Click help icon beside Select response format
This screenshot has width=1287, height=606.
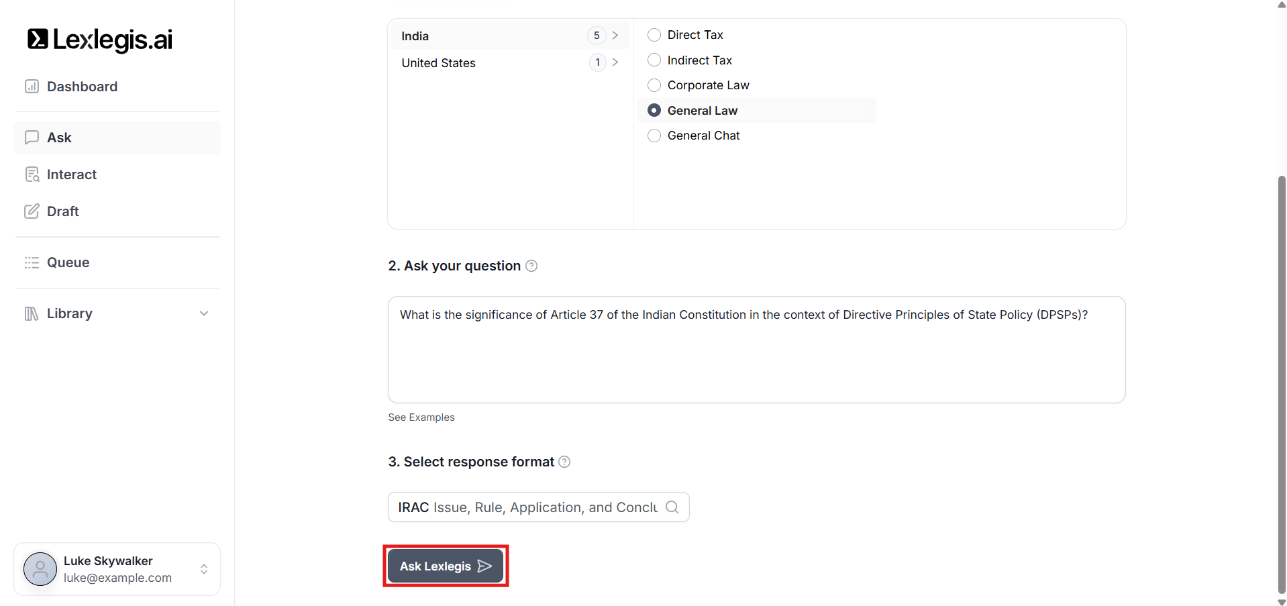[564, 462]
